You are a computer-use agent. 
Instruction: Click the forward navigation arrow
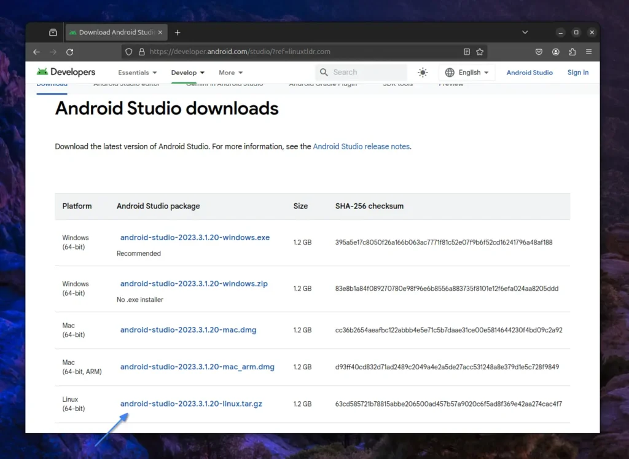[x=53, y=52]
